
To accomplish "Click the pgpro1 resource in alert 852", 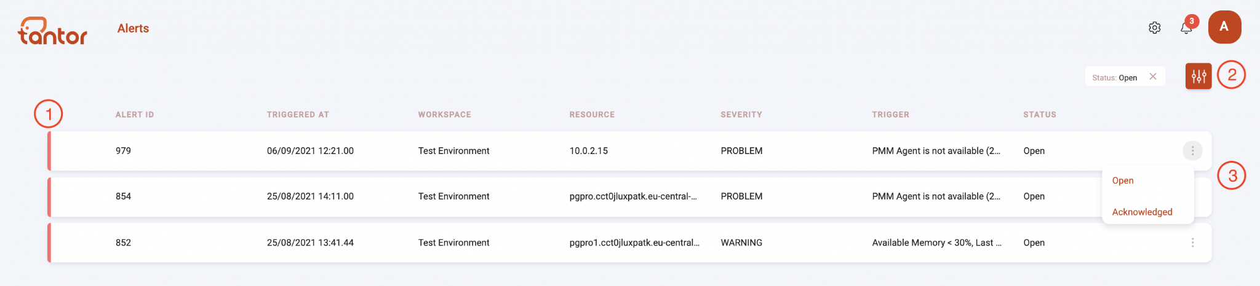I will (x=634, y=243).
